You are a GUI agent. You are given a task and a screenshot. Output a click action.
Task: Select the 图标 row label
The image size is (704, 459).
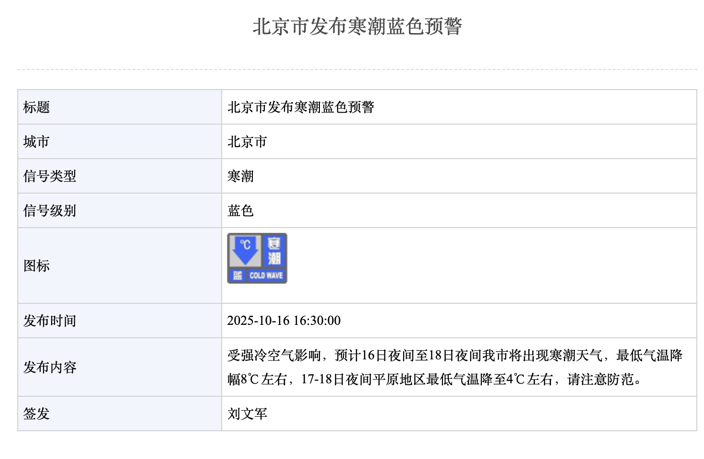pyautogui.click(x=37, y=266)
